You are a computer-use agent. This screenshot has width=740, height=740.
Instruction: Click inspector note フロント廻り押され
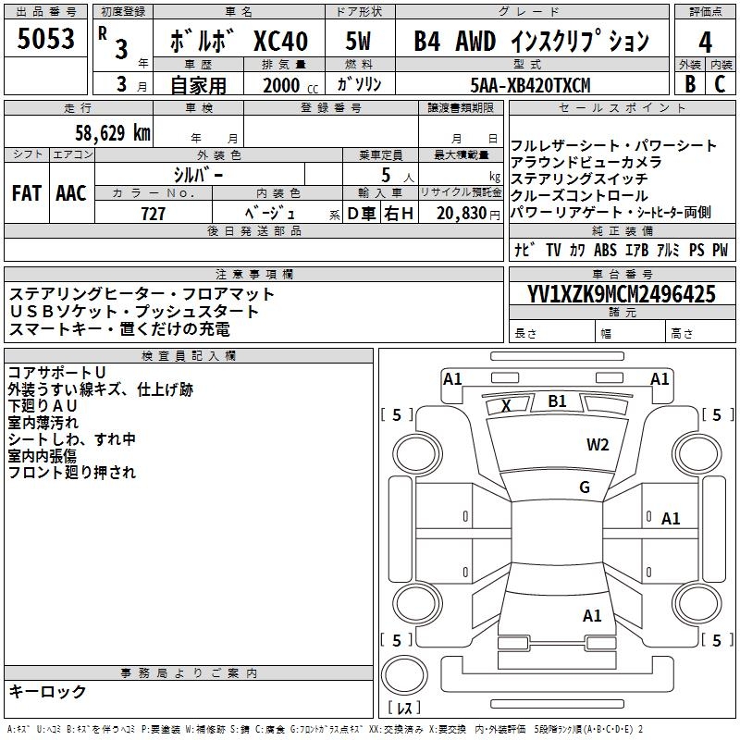pos(72,472)
